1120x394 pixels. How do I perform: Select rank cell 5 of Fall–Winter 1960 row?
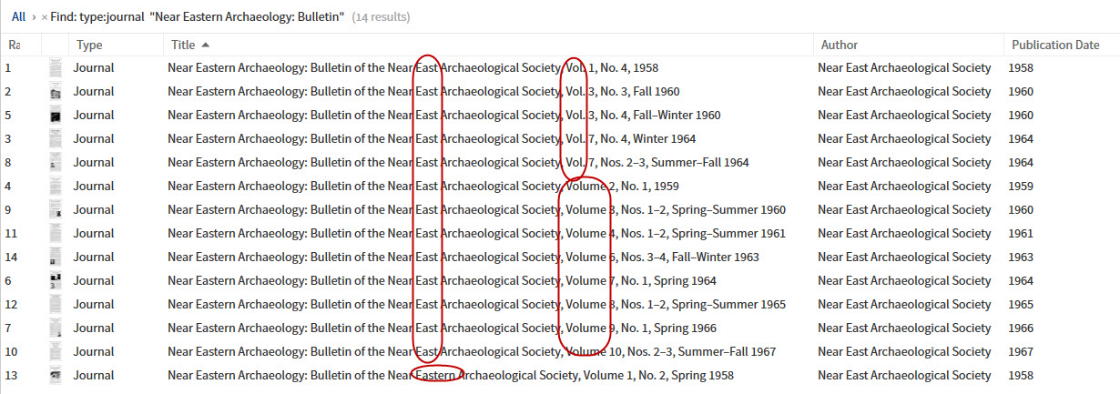pyautogui.click(x=8, y=115)
